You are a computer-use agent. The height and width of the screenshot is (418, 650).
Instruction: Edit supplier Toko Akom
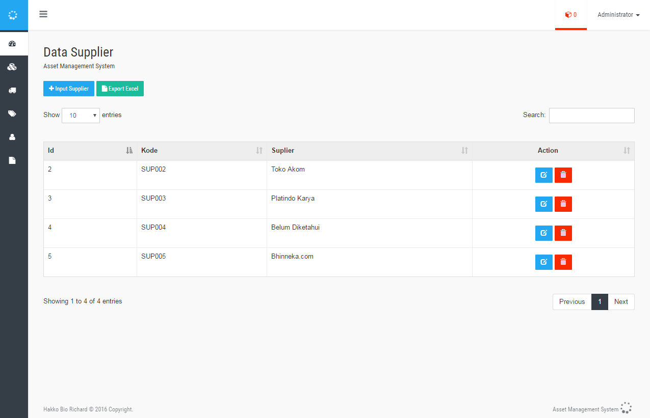click(x=543, y=175)
